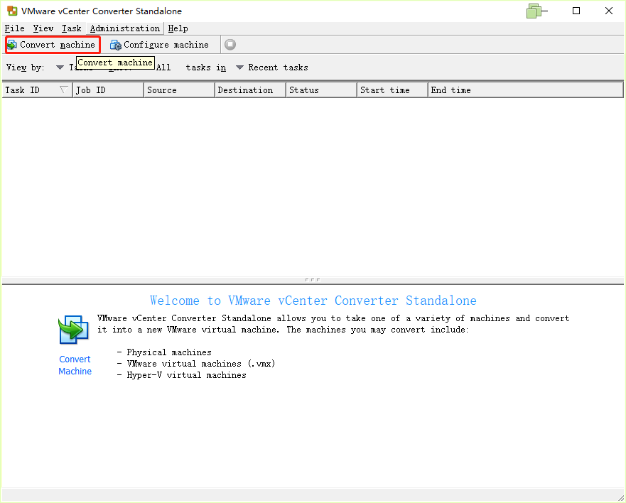The height and width of the screenshot is (503, 626).
Task: Click the 'tasks in' label
Action: [206, 67]
